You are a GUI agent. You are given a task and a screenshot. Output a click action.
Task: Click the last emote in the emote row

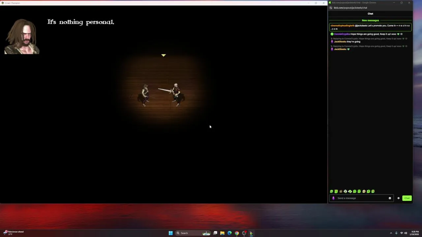pos(373,191)
